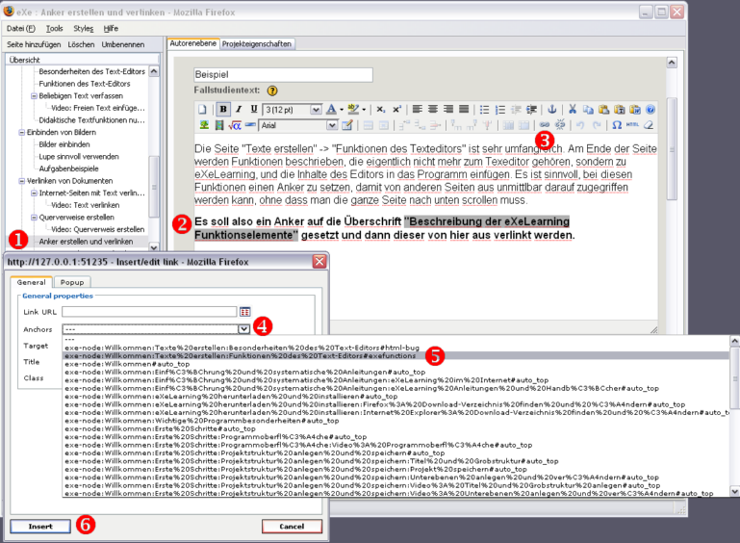This screenshot has height=543, width=740.
Task: Close the Insert/edit link dialog
Action: pyautogui.click(x=319, y=261)
